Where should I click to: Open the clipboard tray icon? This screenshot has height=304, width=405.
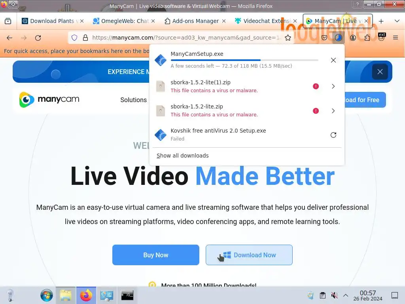[x=323, y=295]
